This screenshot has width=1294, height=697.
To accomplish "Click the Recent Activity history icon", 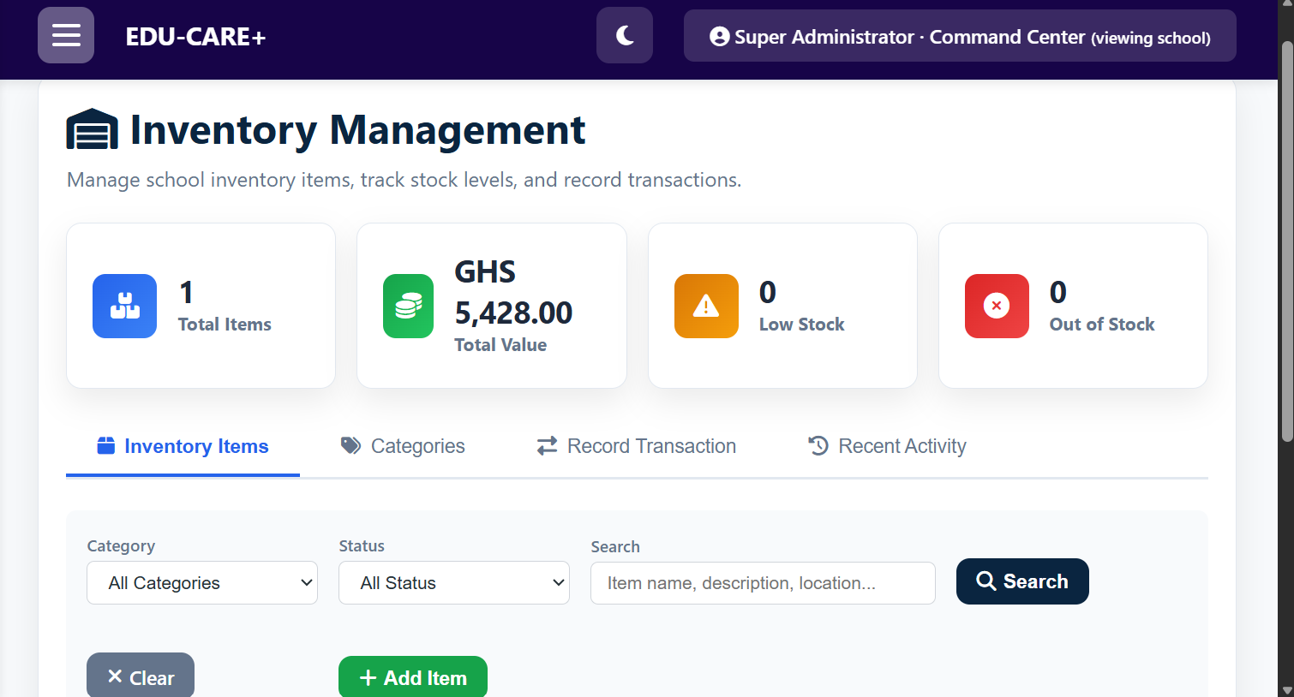I will pos(818,446).
